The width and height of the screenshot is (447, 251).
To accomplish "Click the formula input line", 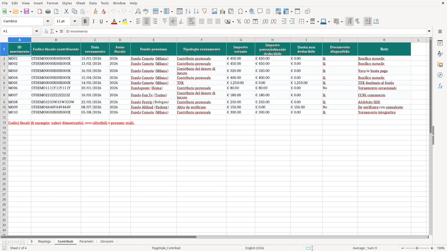I will 245,31.
